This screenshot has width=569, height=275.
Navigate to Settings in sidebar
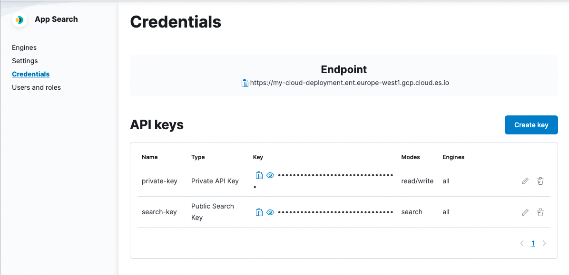coord(25,61)
